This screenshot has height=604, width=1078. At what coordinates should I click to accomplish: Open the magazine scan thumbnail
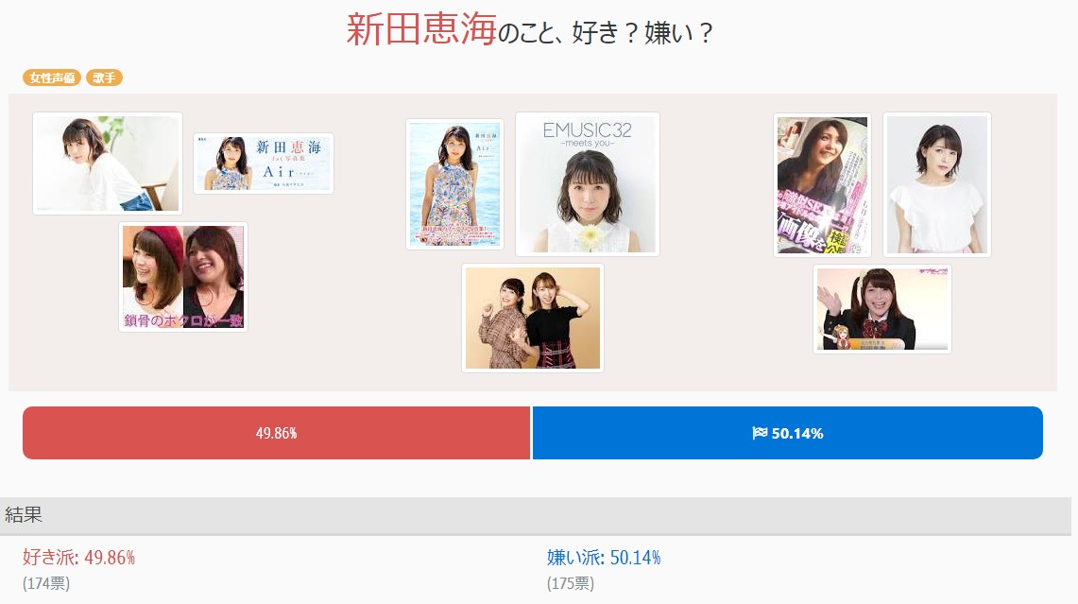[x=822, y=185]
